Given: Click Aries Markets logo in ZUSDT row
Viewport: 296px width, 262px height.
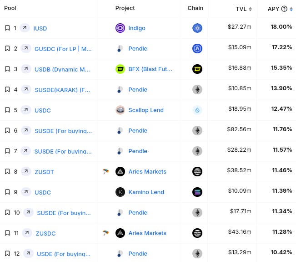Looking at the screenshot, I should [120, 172].
